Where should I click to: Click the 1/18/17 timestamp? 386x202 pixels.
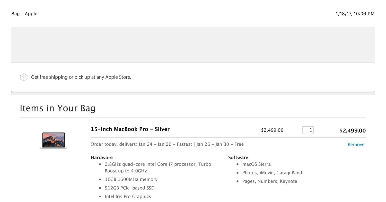click(355, 14)
